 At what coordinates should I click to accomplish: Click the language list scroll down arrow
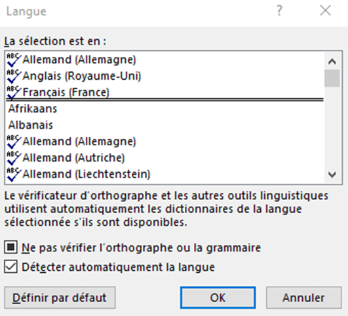(332, 175)
